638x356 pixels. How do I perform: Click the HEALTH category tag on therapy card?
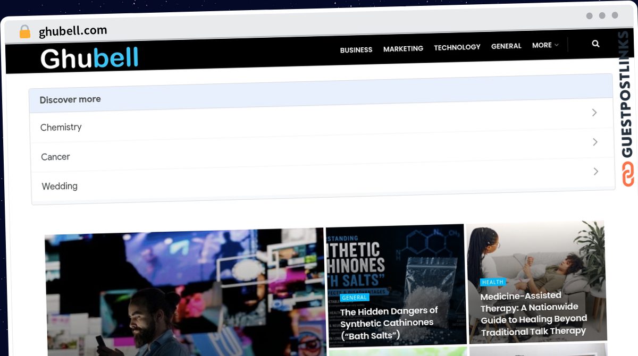[x=493, y=282]
